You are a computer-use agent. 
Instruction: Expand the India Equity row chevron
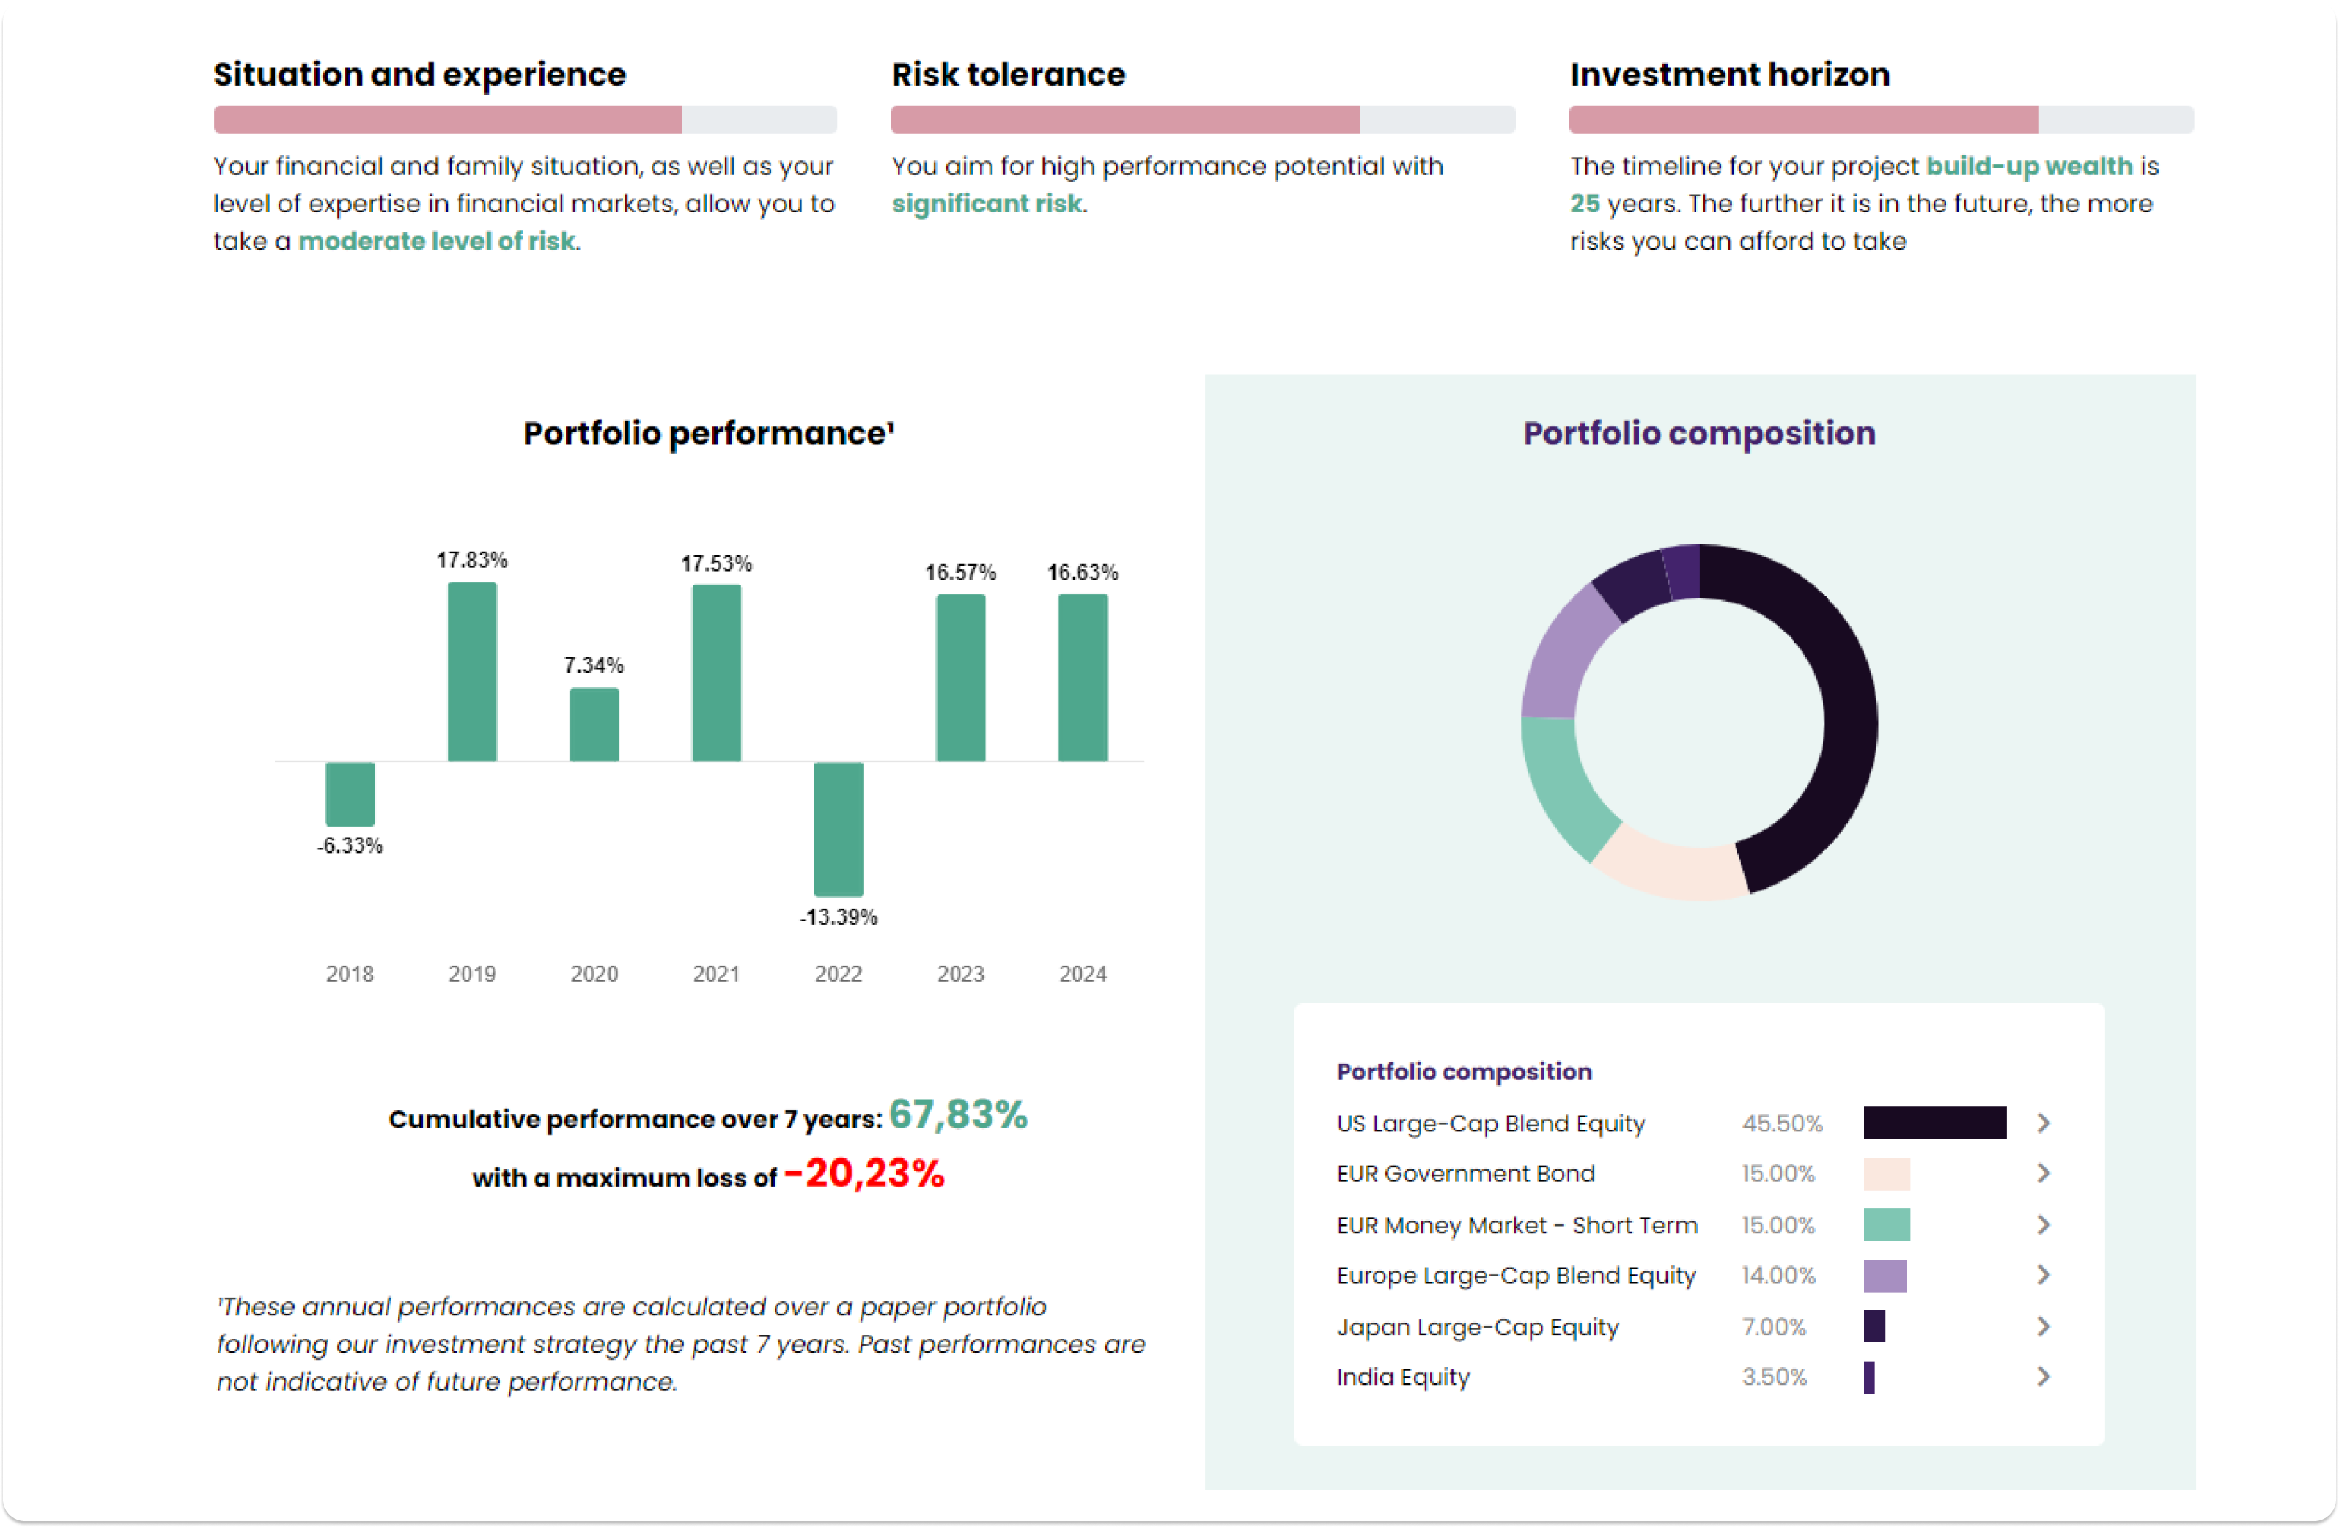coord(2043,1378)
